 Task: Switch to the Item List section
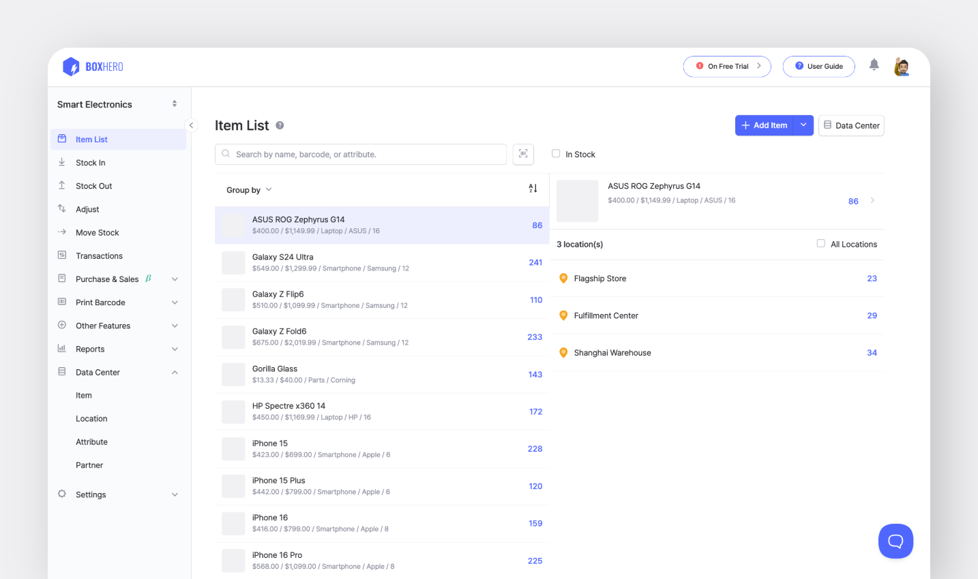tap(91, 139)
